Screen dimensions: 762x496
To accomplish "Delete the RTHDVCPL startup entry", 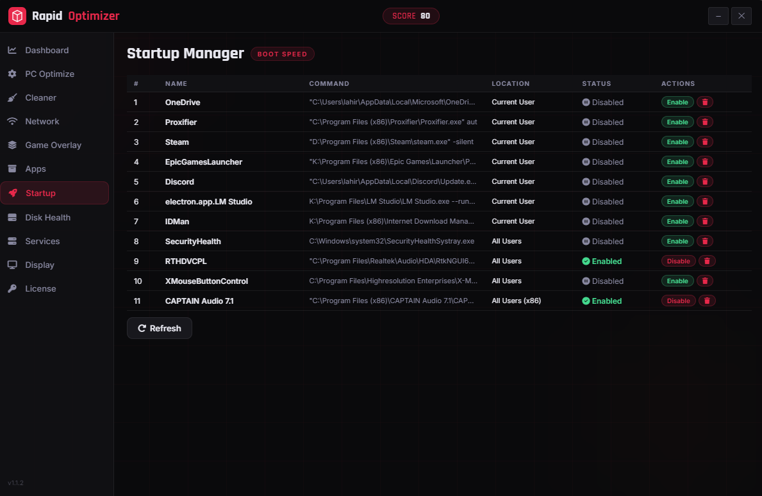I will [707, 261].
